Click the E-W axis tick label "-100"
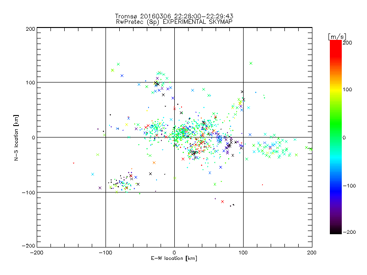Image resolution: width=367 pixels, height=275 pixels. pos(106,253)
